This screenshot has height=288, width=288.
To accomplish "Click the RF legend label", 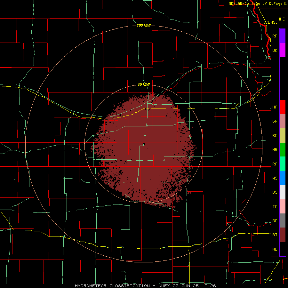I will [275, 36].
